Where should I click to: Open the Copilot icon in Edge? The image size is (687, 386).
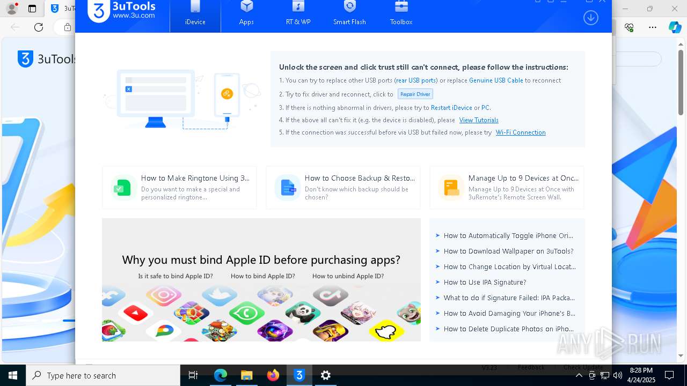675,27
